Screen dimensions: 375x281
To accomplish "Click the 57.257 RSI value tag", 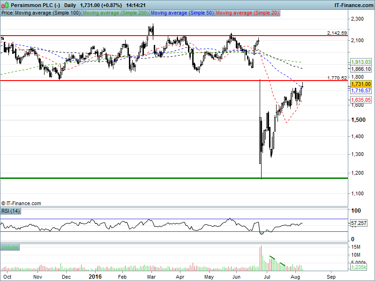I will [x=359, y=223].
